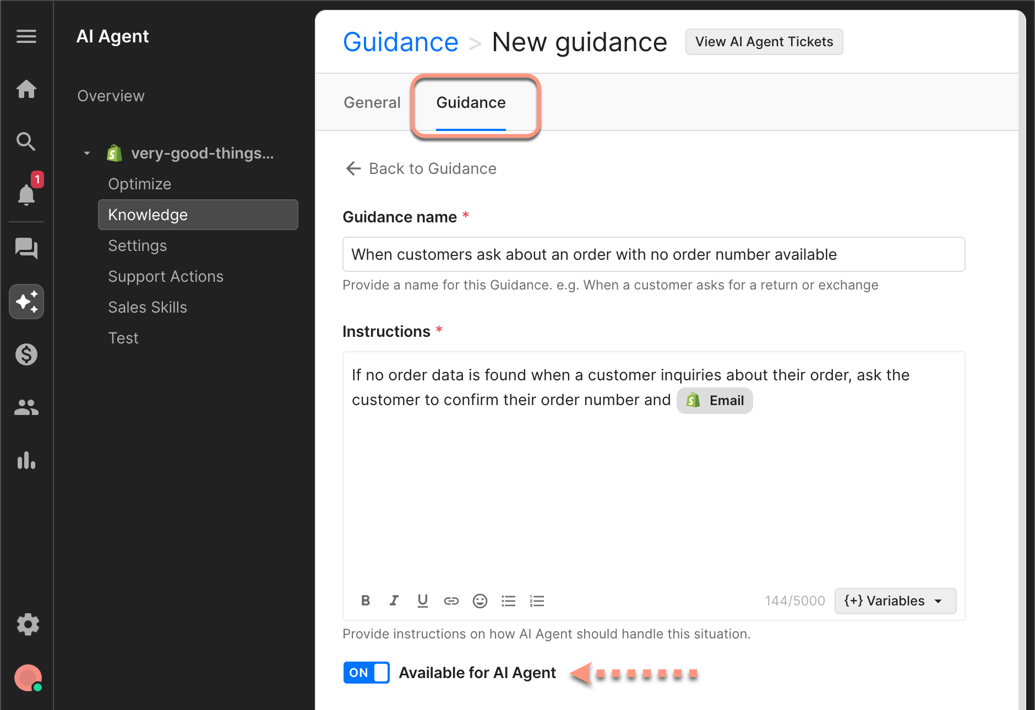1035x710 pixels.
Task: Open the dollar sign revenue icon
Action: pos(26,354)
